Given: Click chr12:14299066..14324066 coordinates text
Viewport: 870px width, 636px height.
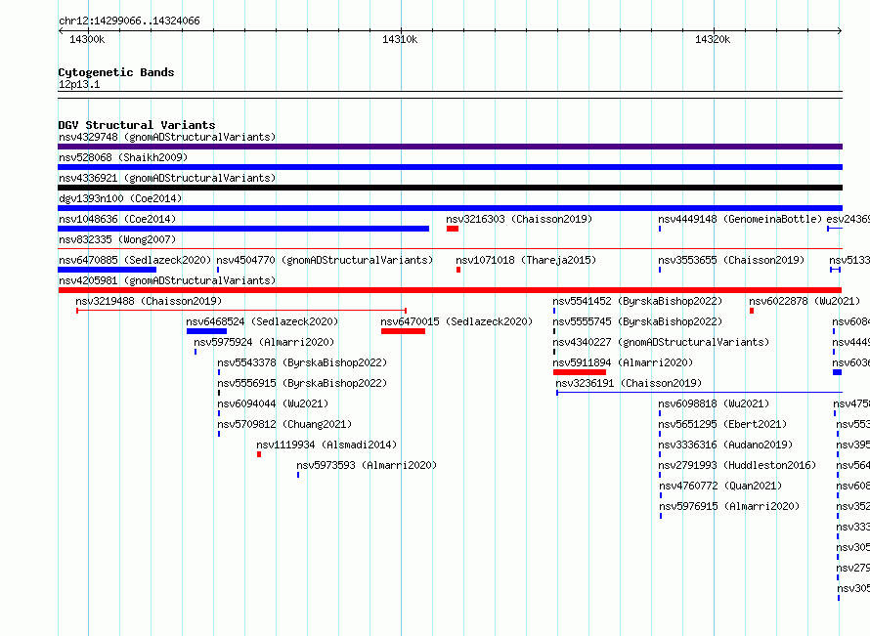Looking at the screenshot, I should coord(129,21).
